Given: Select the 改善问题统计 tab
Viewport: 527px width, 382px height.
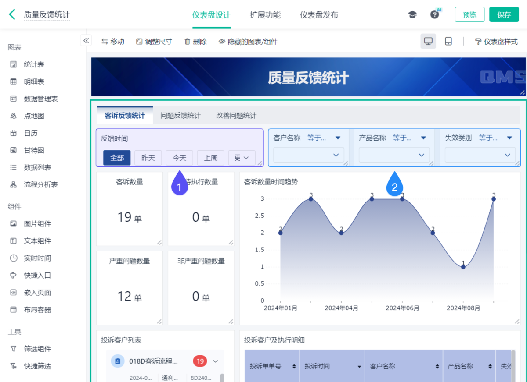Looking at the screenshot, I should coord(236,116).
